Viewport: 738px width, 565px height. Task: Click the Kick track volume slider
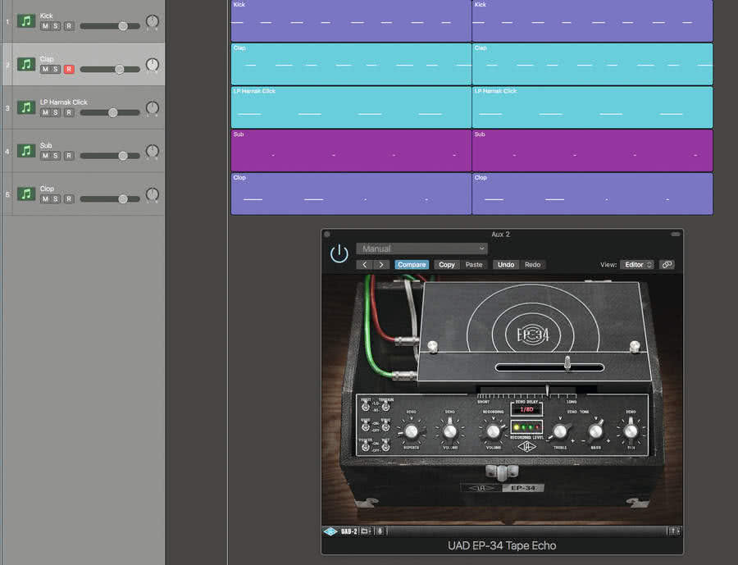point(110,26)
